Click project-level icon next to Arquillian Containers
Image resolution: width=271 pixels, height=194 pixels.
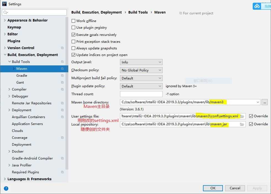62,117
